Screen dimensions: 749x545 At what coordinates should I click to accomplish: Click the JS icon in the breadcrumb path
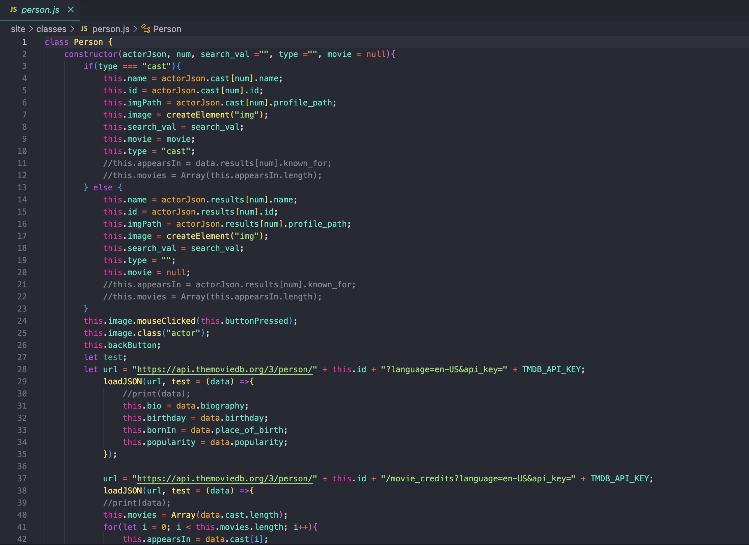click(x=84, y=29)
